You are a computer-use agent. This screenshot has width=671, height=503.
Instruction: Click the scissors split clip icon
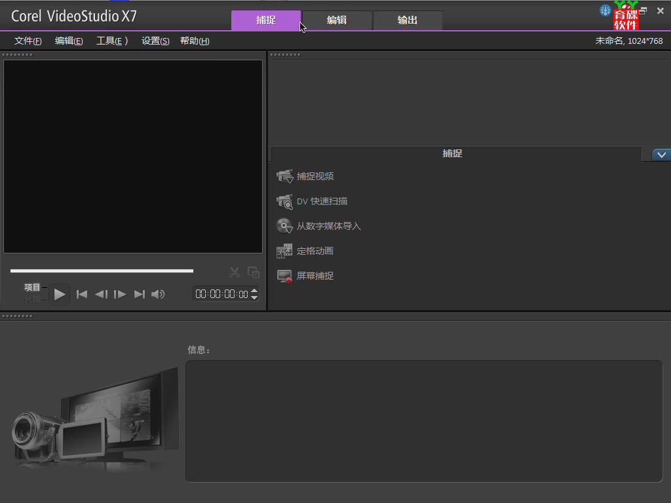[x=235, y=272]
